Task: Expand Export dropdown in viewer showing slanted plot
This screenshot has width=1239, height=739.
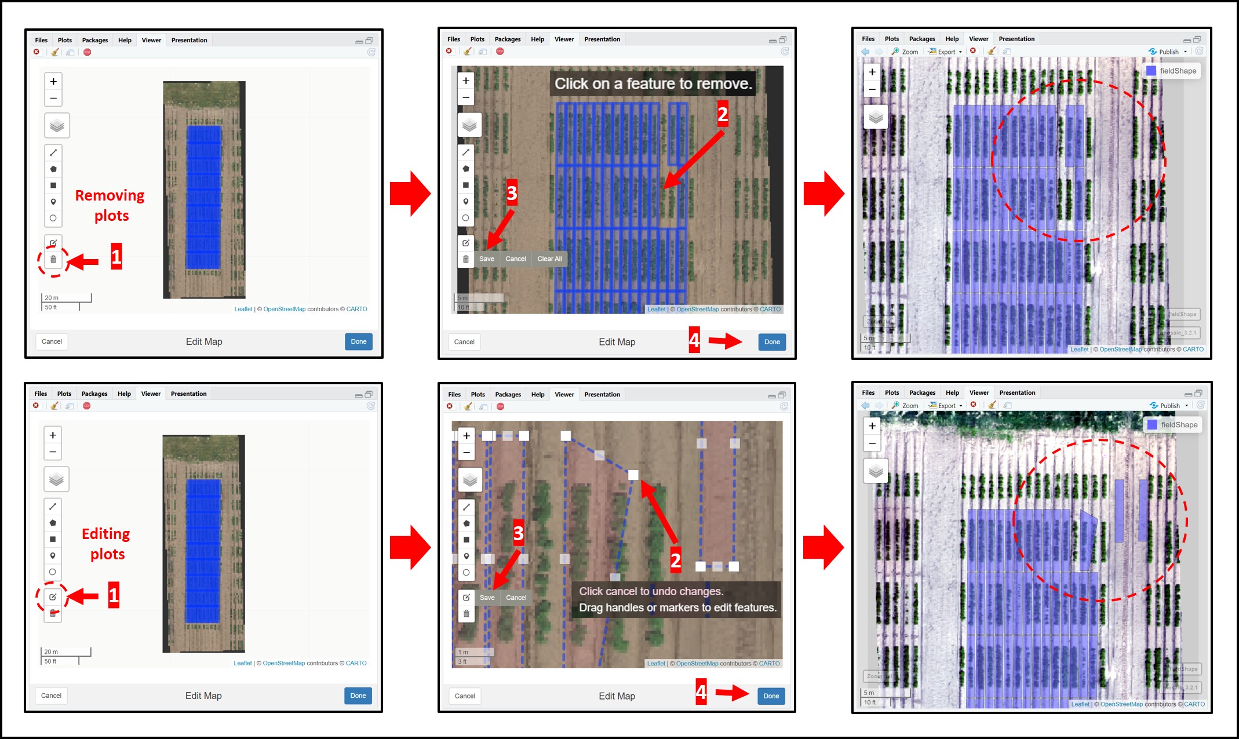Action: (946, 406)
